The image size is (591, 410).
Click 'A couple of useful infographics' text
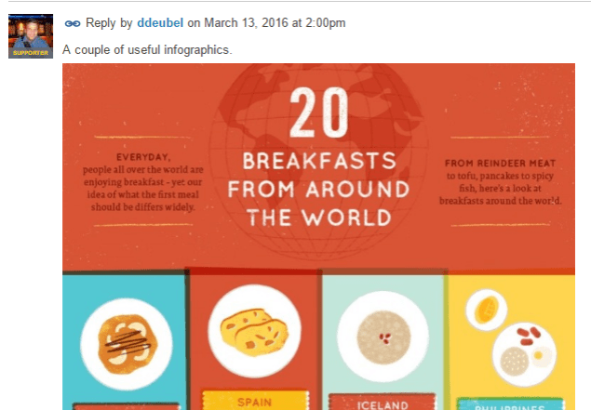(146, 47)
